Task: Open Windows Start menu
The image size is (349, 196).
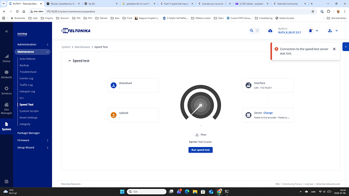Action: pyautogui.click(x=122, y=191)
